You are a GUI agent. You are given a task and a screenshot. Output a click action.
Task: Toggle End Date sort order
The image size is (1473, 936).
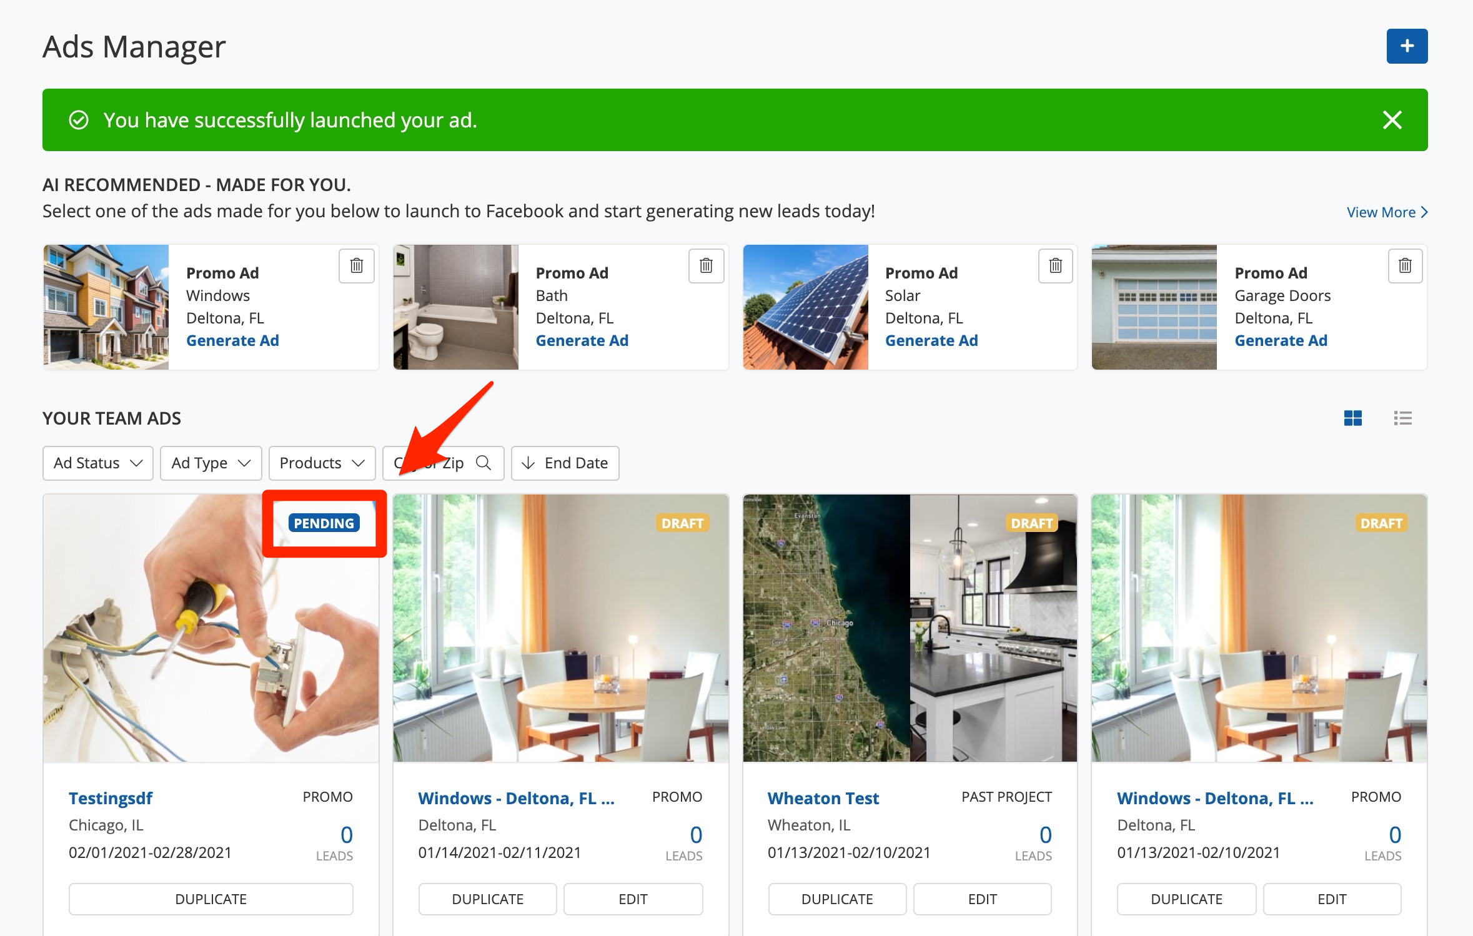pyautogui.click(x=565, y=463)
